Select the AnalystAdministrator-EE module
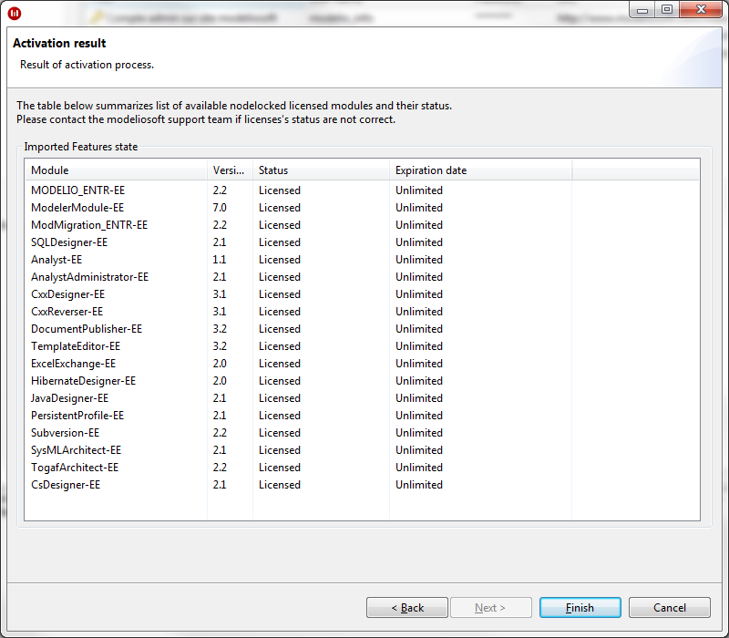The image size is (729, 638). (x=89, y=277)
